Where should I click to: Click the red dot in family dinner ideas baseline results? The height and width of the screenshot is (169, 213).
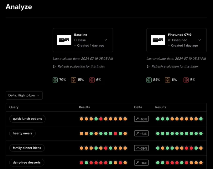pos(106,148)
